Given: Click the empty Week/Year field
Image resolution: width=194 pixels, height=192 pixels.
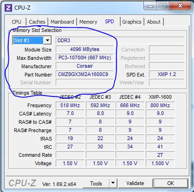Looking at the screenshot, I should (167, 83).
